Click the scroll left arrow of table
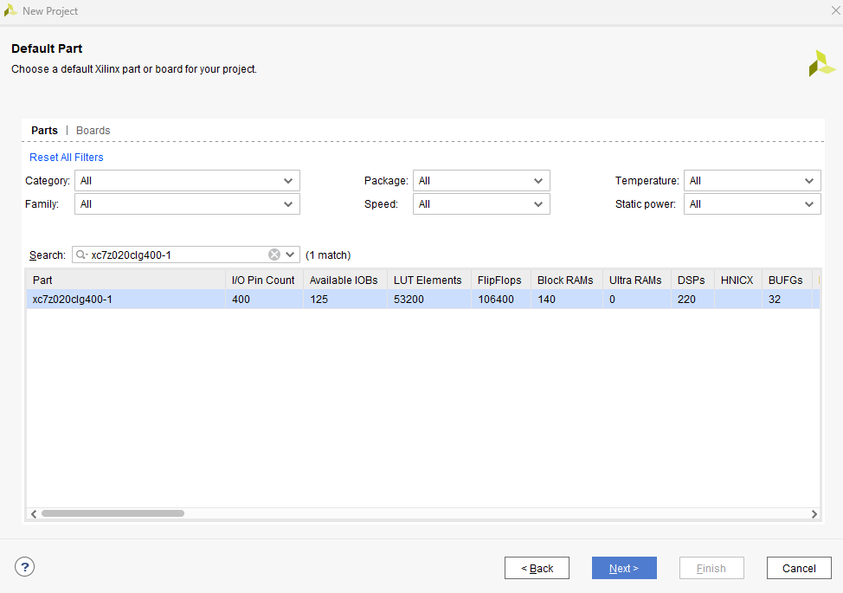Viewport: 843px width, 593px height. point(34,514)
